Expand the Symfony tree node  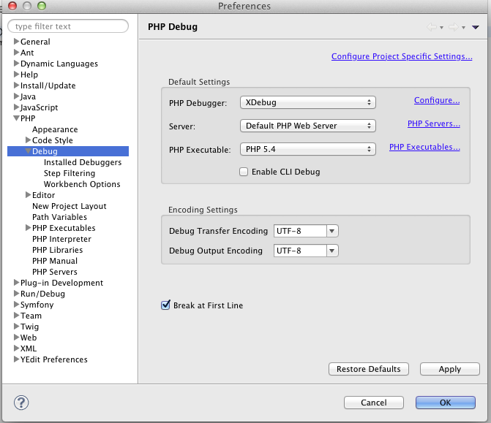16,304
